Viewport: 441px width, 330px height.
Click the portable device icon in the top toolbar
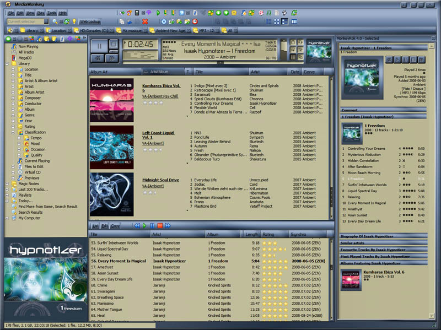pos(137,13)
